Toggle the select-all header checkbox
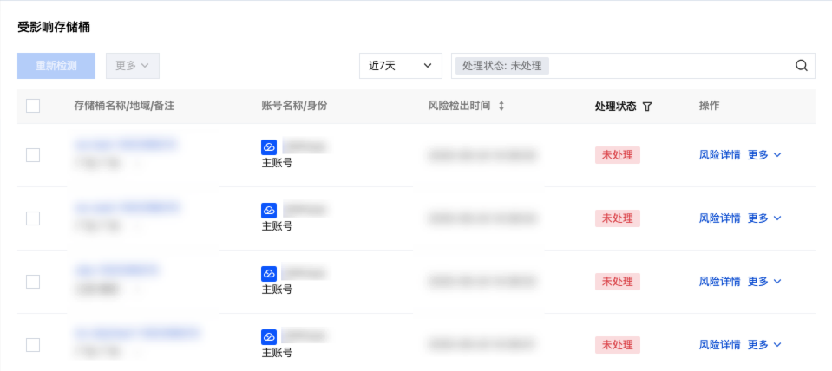Image resolution: width=832 pixels, height=371 pixels. pos(33,106)
